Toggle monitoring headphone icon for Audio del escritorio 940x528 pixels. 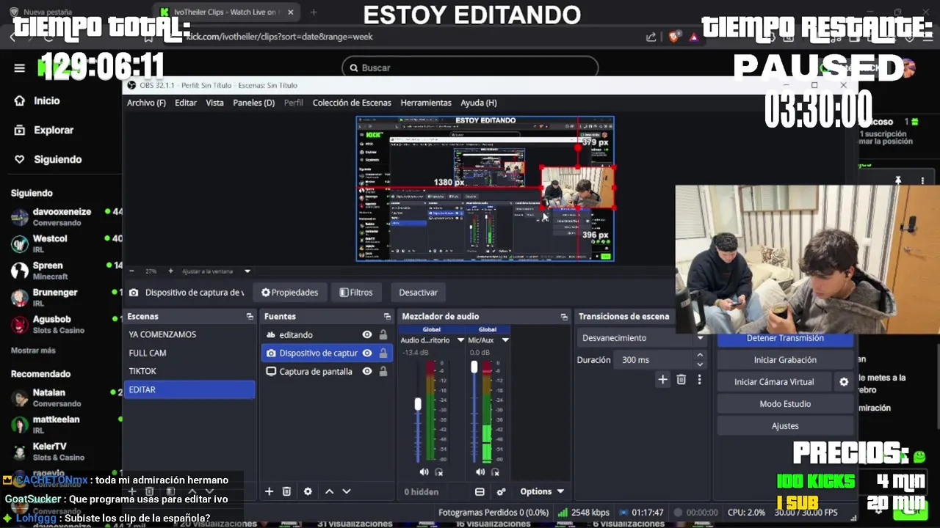click(x=439, y=472)
